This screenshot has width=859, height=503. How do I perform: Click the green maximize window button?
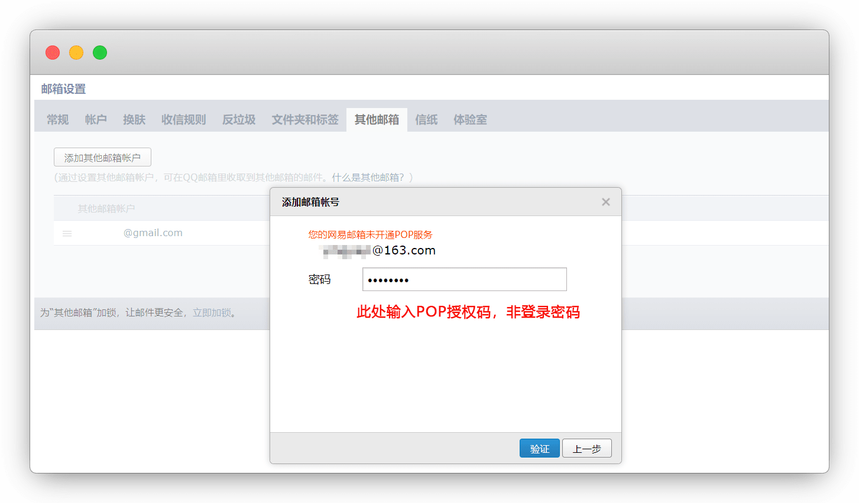[x=100, y=53]
